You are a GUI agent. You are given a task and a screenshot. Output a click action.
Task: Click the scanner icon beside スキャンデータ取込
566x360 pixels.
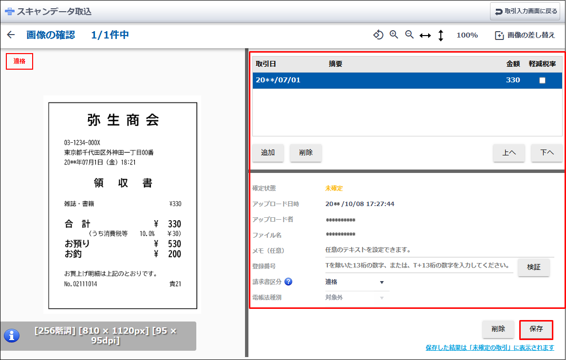click(9, 12)
